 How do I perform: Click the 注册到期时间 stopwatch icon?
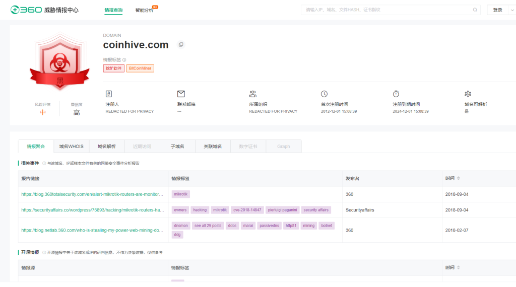coord(396,94)
